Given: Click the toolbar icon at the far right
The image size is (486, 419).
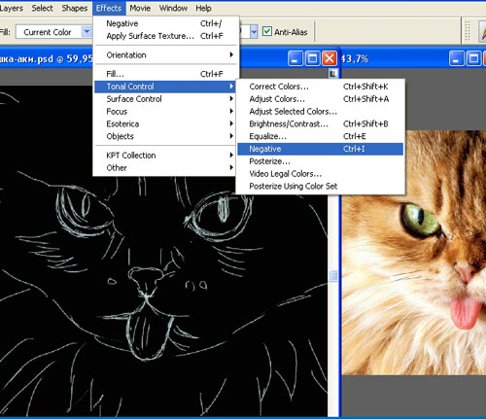Looking at the screenshot, I should (482, 32).
